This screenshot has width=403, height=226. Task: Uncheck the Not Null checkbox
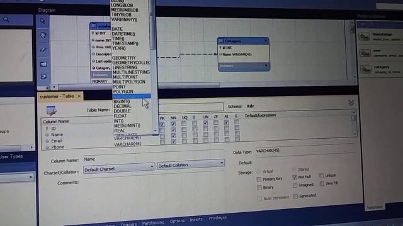pyautogui.click(x=295, y=177)
